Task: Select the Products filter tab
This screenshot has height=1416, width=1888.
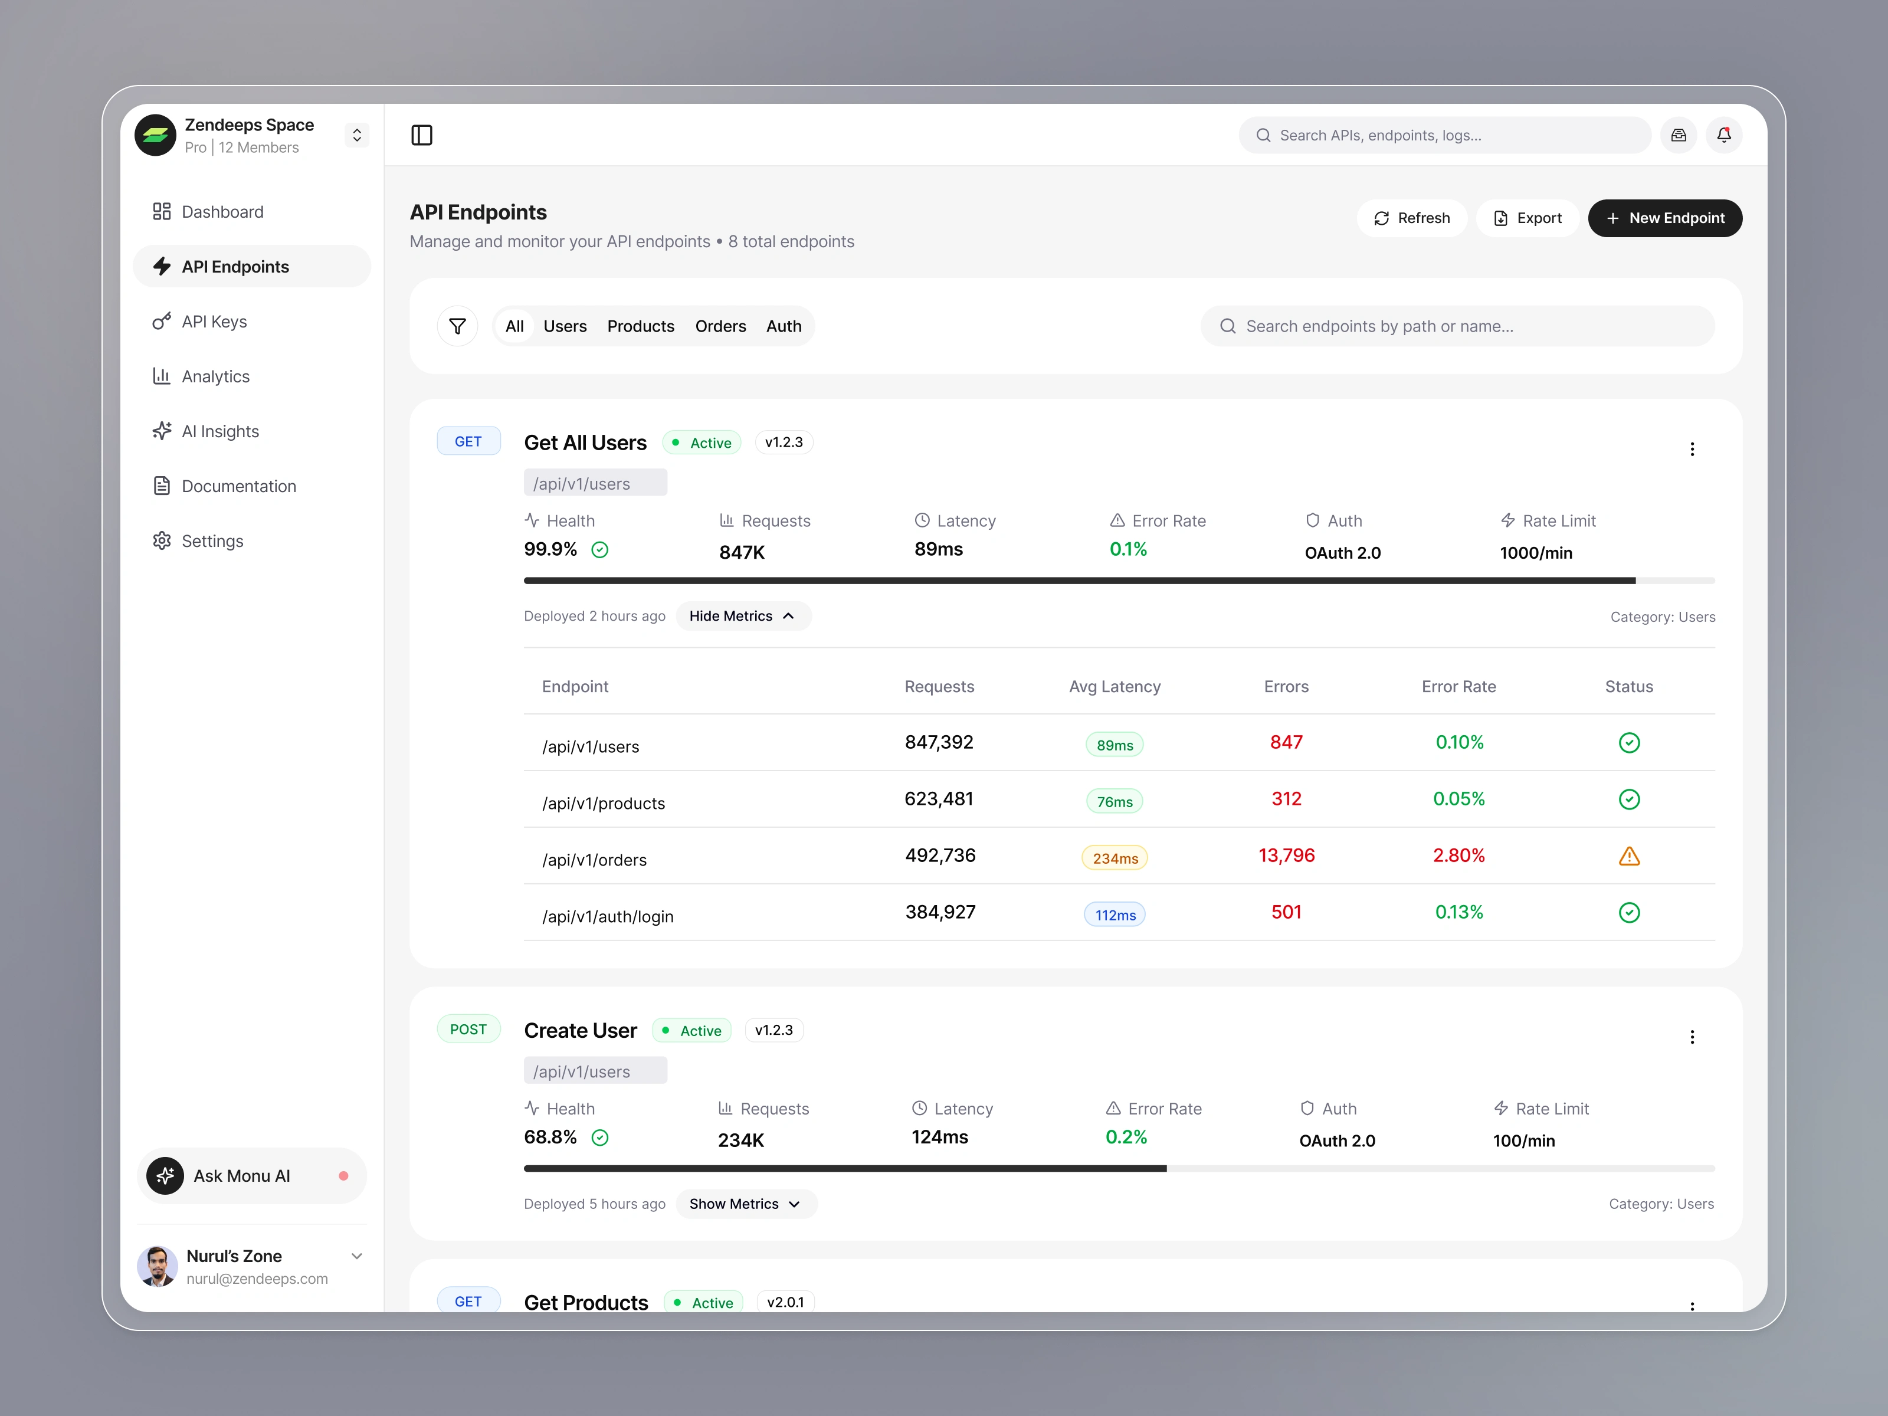Action: coord(640,326)
